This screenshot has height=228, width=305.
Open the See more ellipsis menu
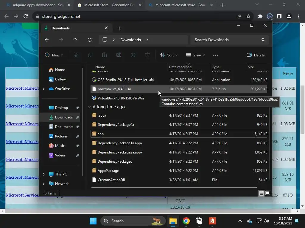click(216, 55)
